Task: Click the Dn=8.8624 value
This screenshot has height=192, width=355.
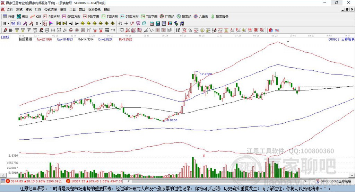Action: click(105, 39)
